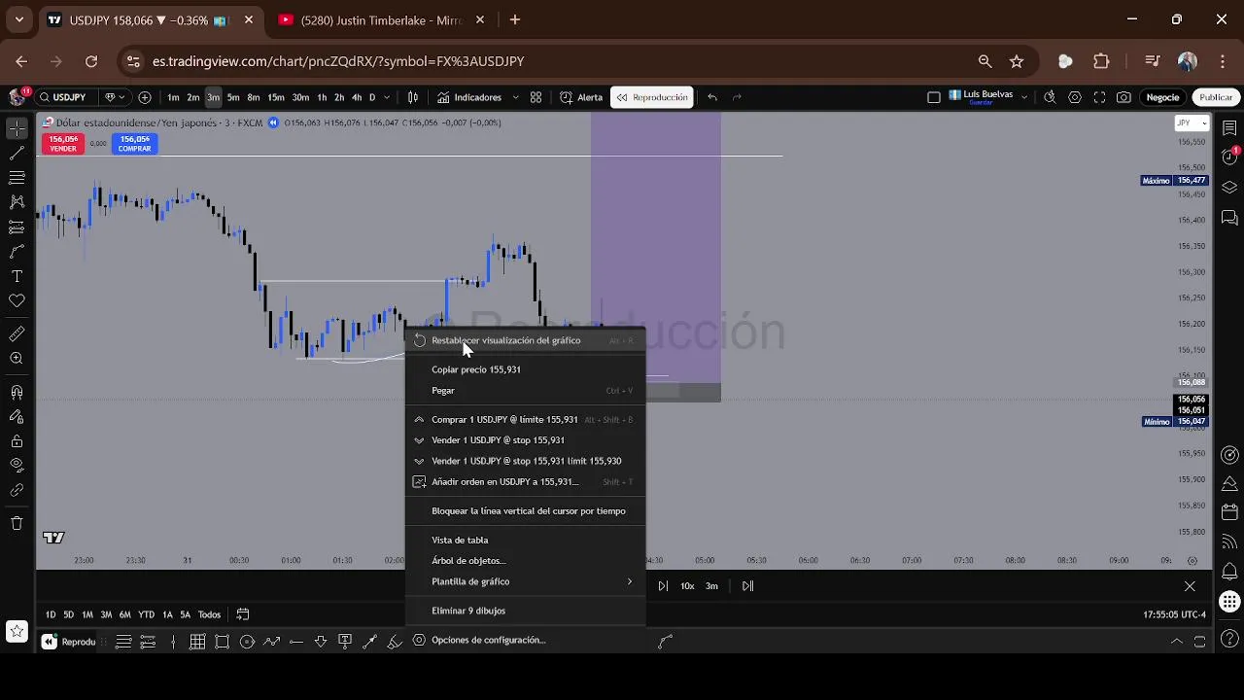The image size is (1244, 700).
Task: Click the Publicar button
Action: pyautogui.click(x=1215, y=97)
